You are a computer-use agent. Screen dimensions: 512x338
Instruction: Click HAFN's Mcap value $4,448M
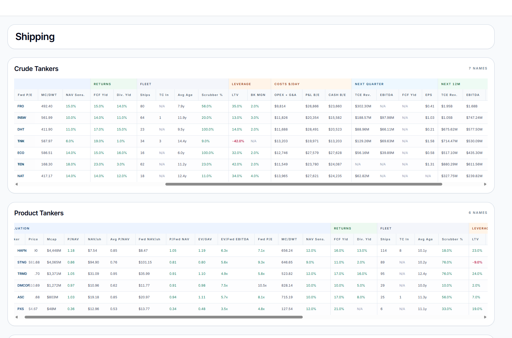[54, 250]
